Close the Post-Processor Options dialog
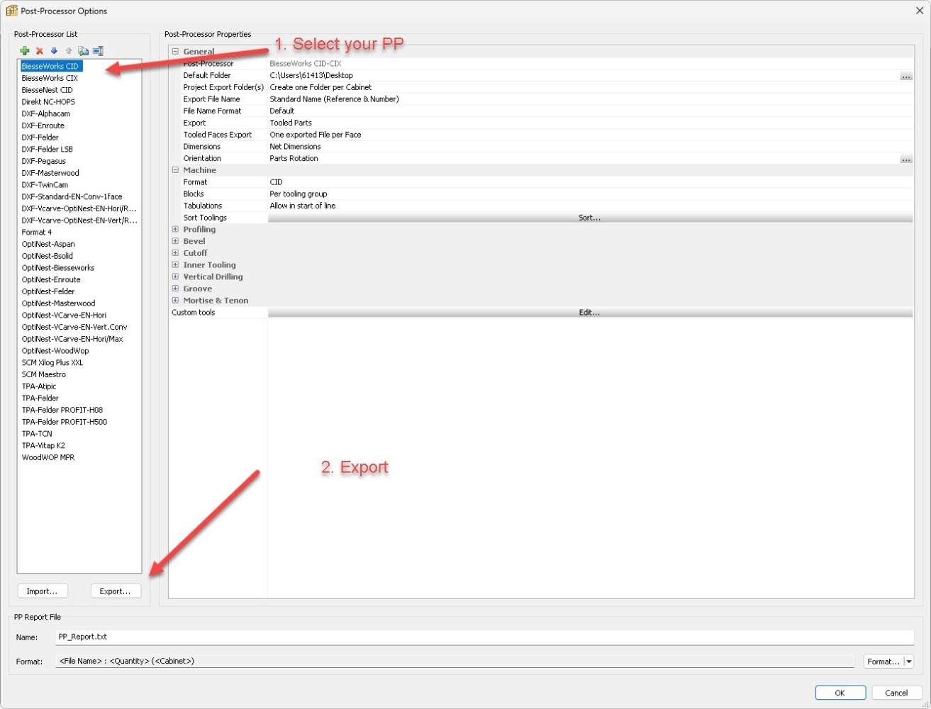This screenshot has height=709, width=931. coord(919,11)
